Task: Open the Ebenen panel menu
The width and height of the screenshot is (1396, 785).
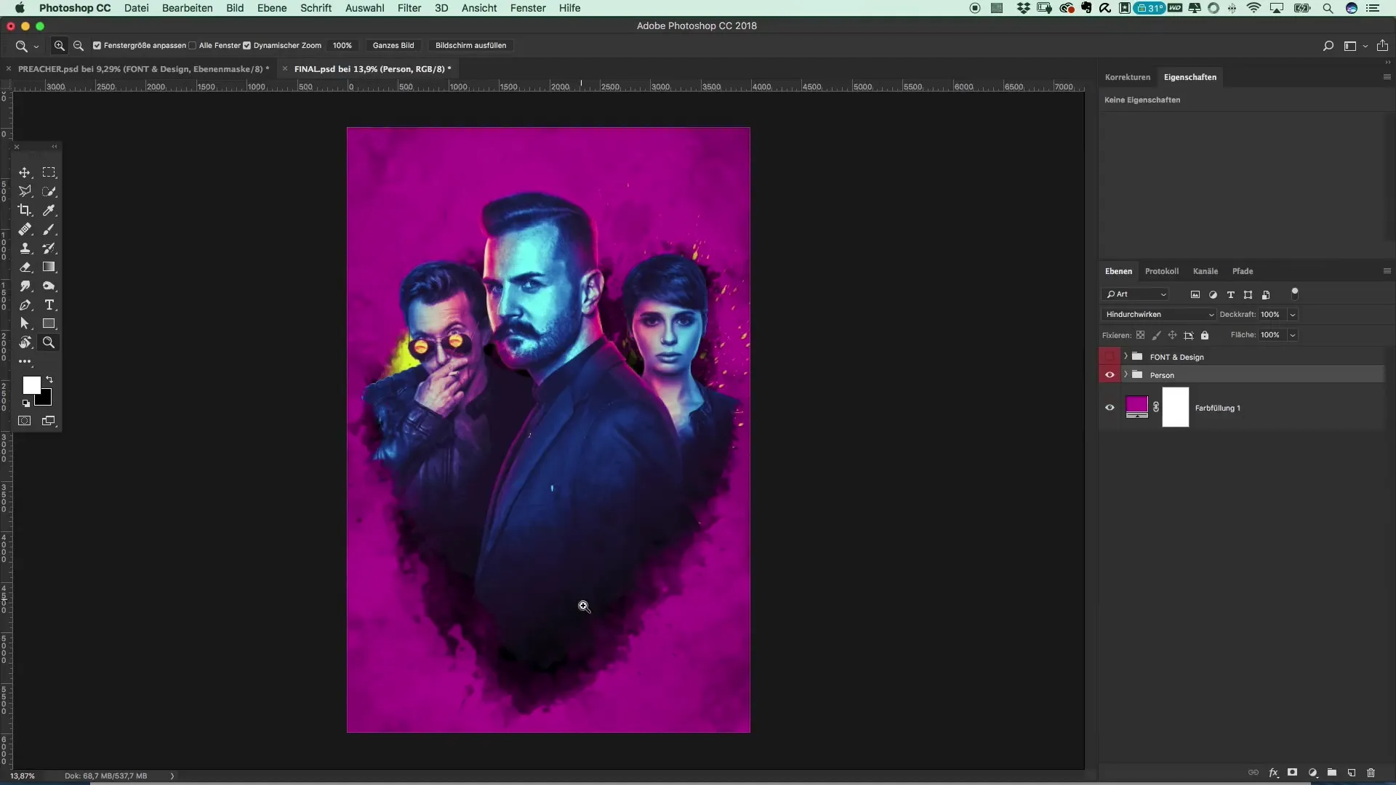Action: coord(1387,271)
